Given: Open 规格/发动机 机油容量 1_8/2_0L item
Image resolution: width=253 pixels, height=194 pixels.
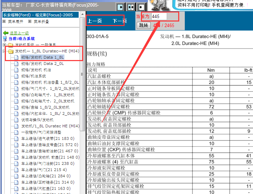Looking at the screenshot, I should click(50, 82).
